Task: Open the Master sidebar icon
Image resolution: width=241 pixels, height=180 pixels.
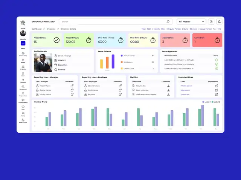Action: 23,61
